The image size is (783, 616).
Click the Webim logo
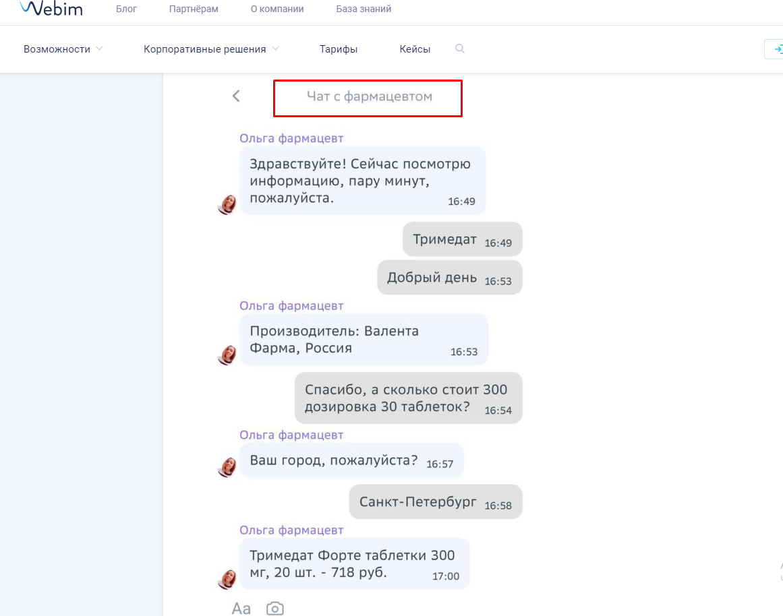[x=51, y=8]
